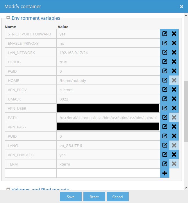Click the greyed delete icon for PATH
The width and height of the screenshot is (188, 203).
pyautogui.click(x=174, y=117)
